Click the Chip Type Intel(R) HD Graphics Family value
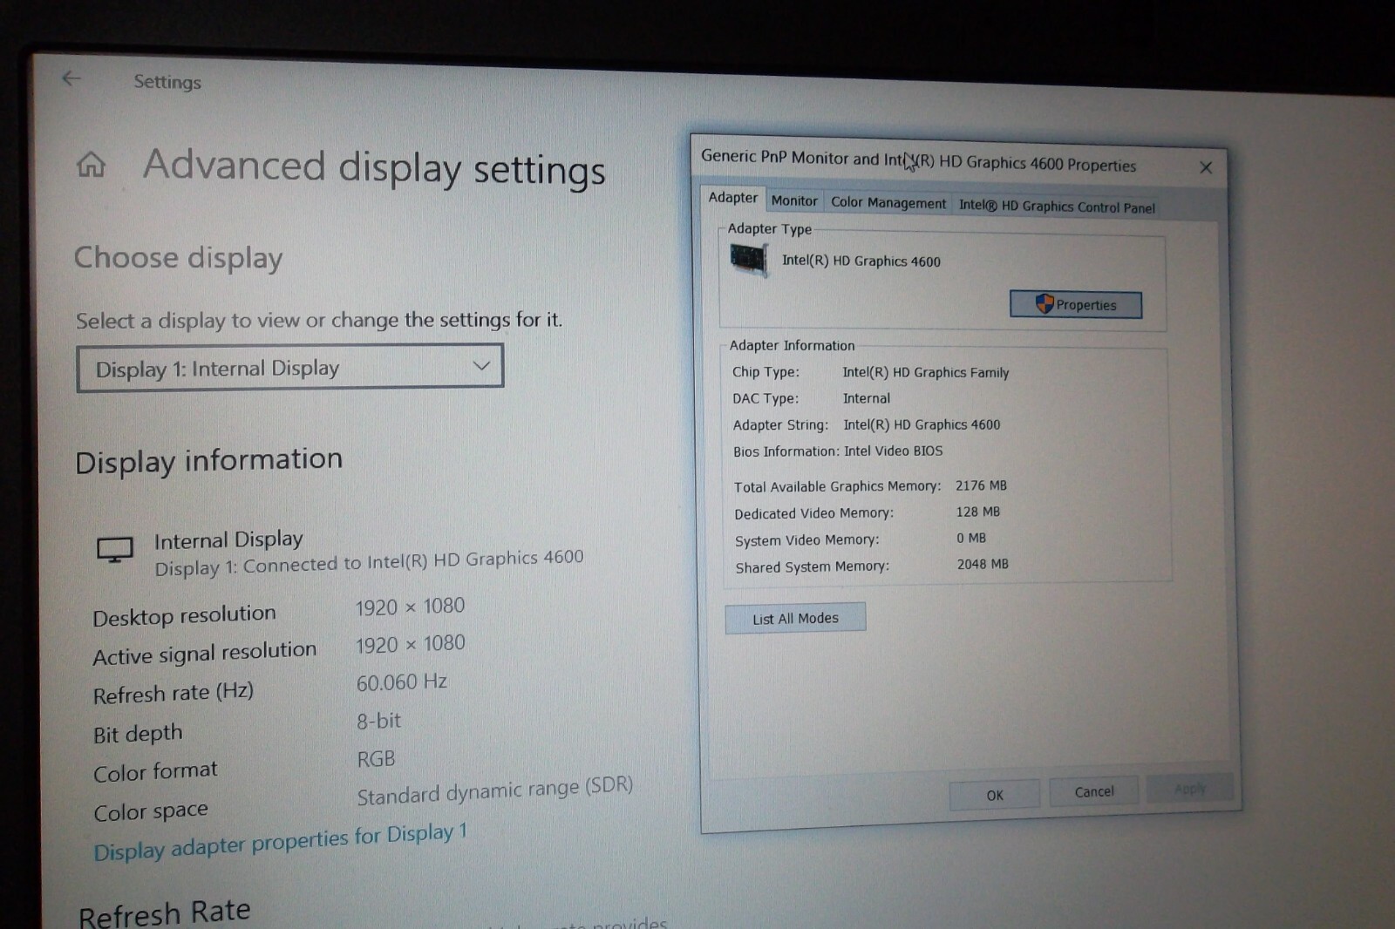 925,372
